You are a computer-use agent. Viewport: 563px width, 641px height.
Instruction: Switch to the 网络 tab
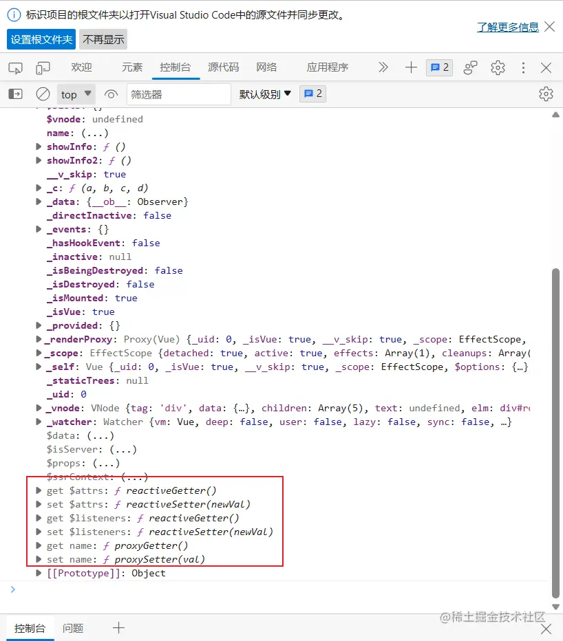266,67
